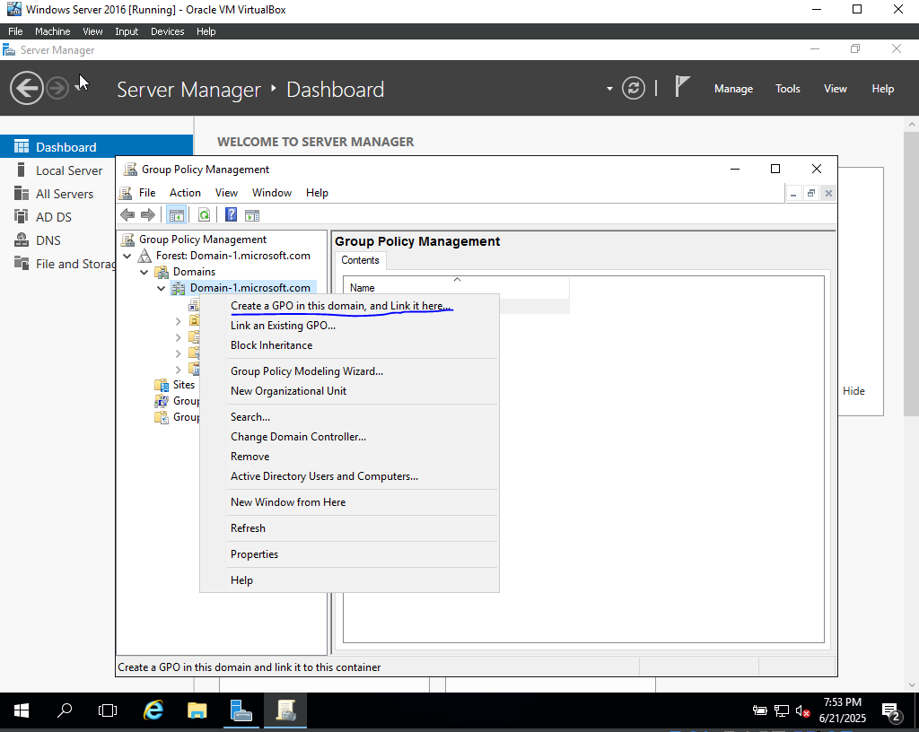The width and height of the screenshot is (919, 732).
Task: Toggle Show/Hide Console Tree toolbar button
Action: pos(177,215)
